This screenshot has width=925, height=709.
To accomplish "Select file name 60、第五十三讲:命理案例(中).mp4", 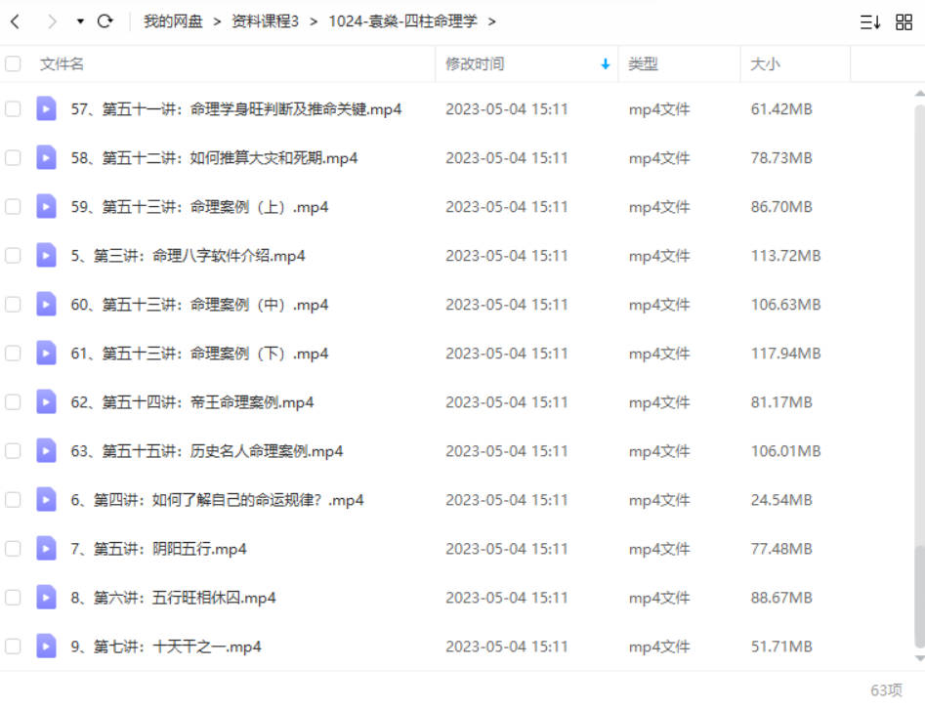I will (x=199, y=305).
